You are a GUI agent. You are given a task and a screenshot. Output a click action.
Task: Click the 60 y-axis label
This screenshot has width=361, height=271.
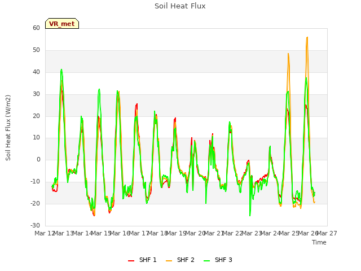(x=36, y=28)
